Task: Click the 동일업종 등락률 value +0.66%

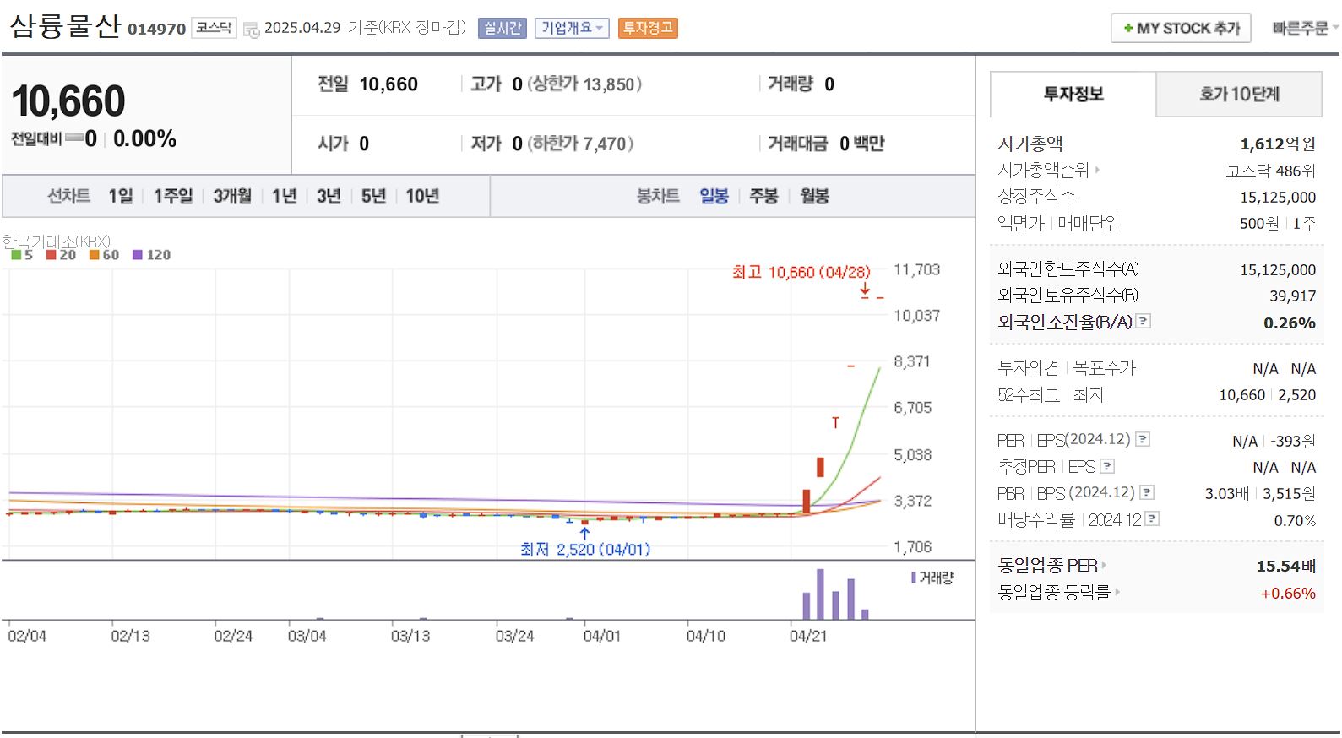Action: click(x=1288, y=593)
